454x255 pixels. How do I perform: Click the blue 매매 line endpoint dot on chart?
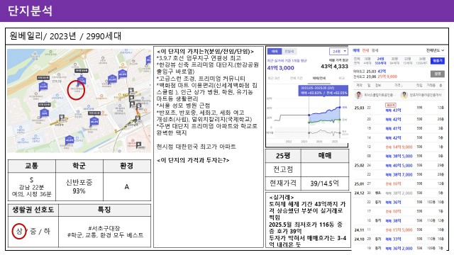[340, 107]
